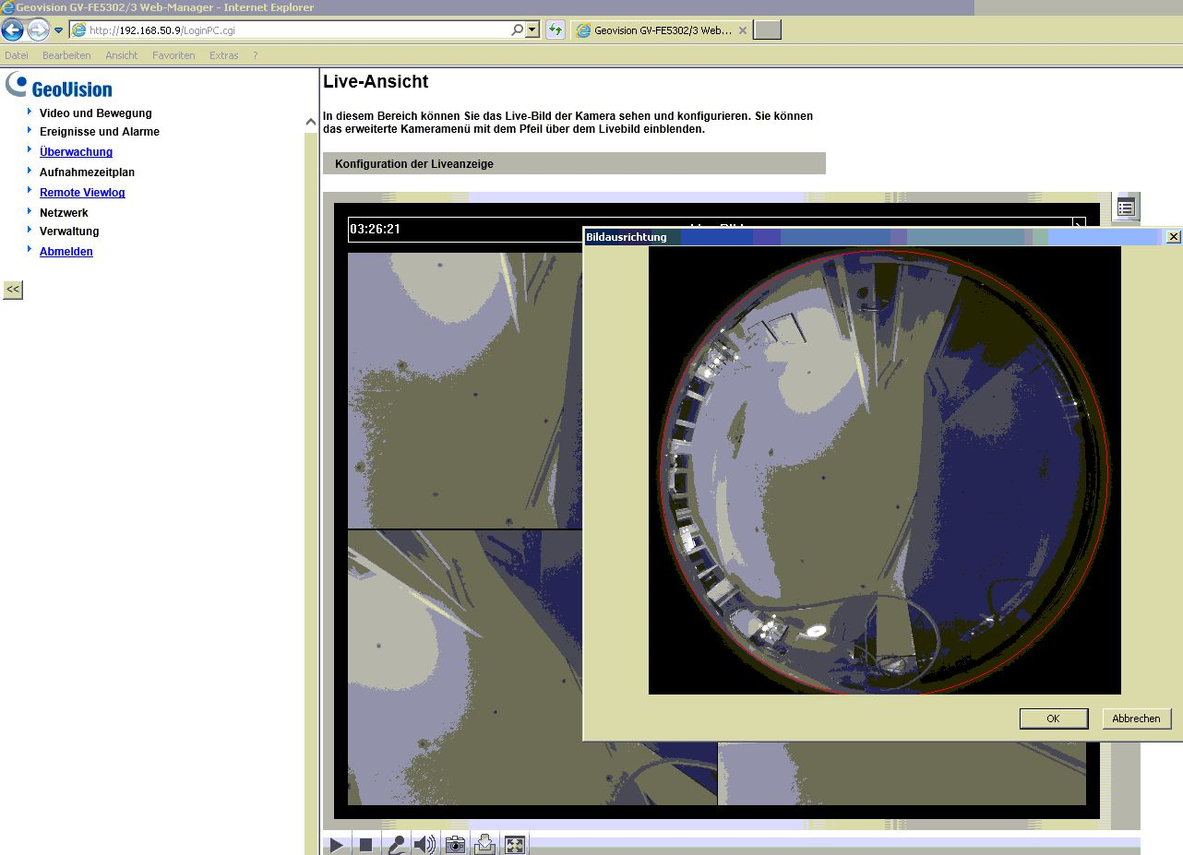Click the GeoVision logo

coord(59,87)
